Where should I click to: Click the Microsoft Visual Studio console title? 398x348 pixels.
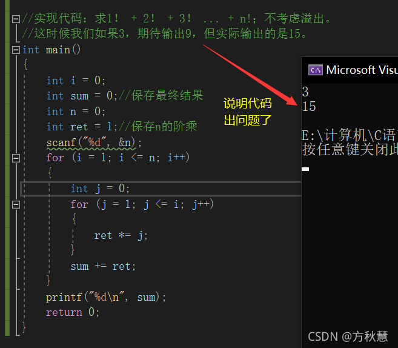point(362,70)
